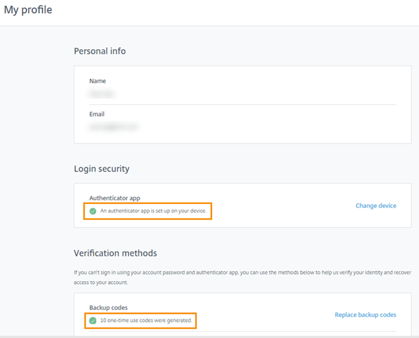
Task: Click the authenticator app set up message
Action: [153, 211]
